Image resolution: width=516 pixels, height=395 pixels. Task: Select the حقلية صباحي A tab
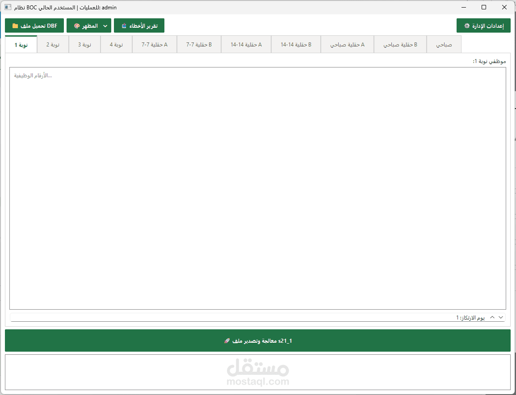347,44
